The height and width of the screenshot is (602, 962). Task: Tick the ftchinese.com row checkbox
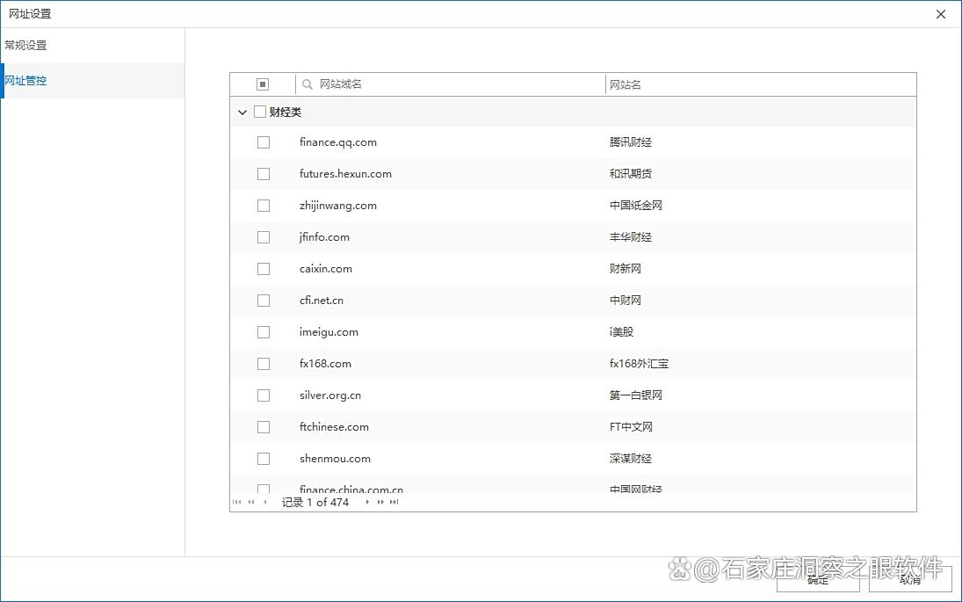264,427
